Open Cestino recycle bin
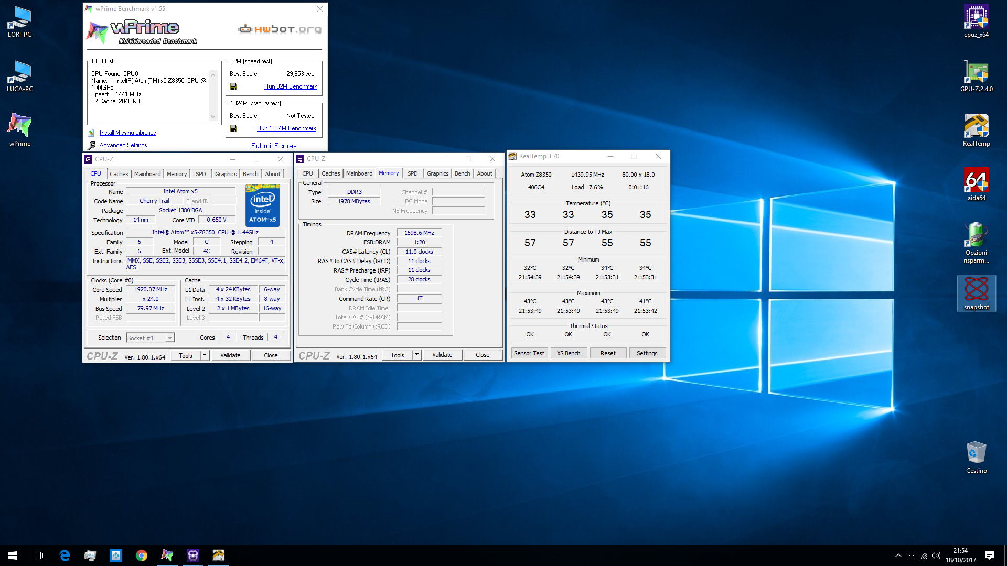 pyautogui.click(x=976, y=458)
